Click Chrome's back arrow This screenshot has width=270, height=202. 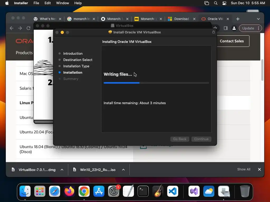point(12,28)
